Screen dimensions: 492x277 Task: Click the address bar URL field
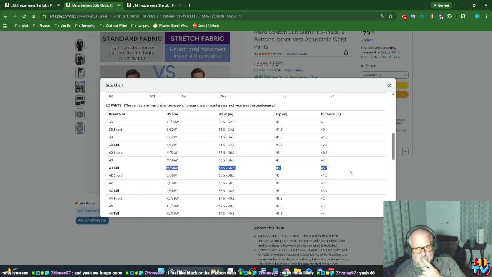point(211,16)
